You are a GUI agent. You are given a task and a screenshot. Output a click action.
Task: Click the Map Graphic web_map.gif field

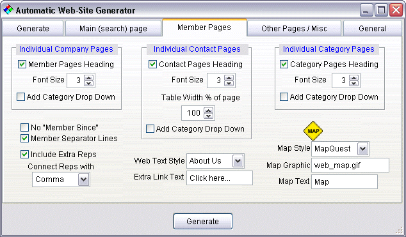tap(350, 165)
